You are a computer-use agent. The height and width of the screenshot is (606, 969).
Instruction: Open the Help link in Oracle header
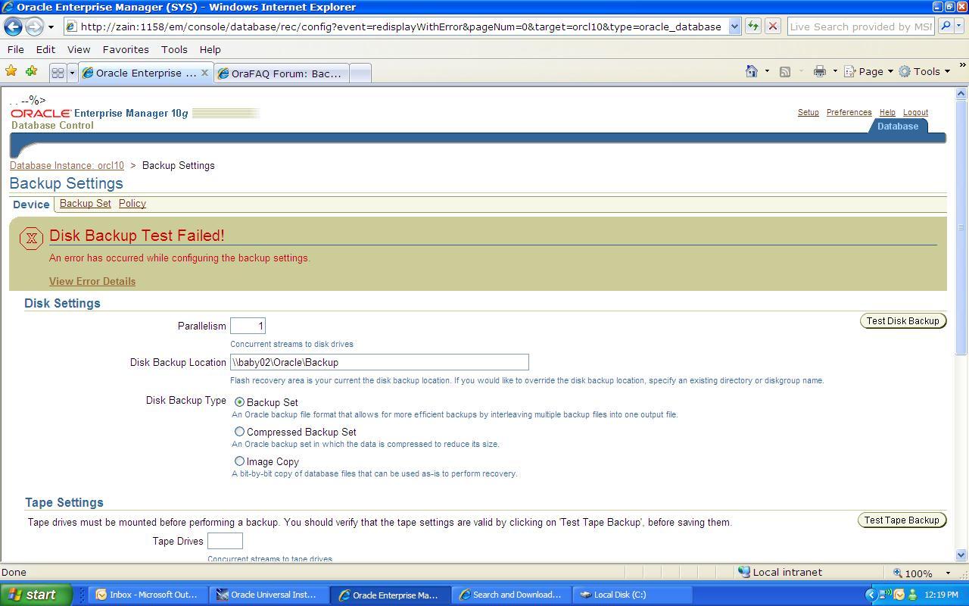(x=887, y=112)
